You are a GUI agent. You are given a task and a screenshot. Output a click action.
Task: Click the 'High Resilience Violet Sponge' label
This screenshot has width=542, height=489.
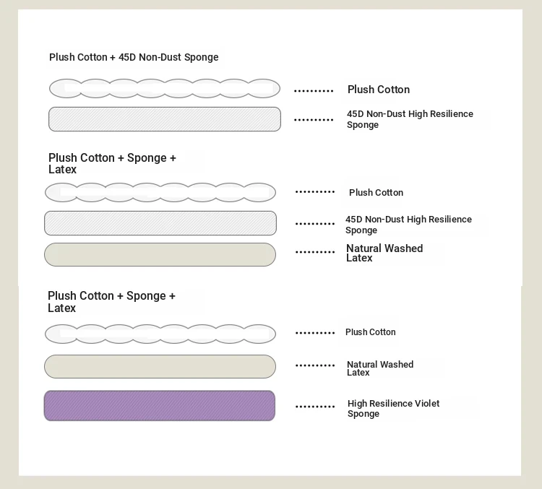[393, 409]
